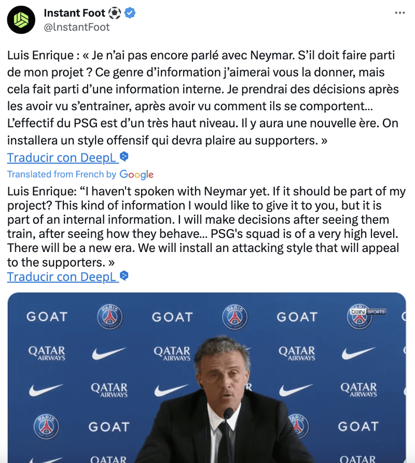The height and width of the screenshot is (463, 415).
Task: Open the Instant Foot display name
Action: [74, 13]
